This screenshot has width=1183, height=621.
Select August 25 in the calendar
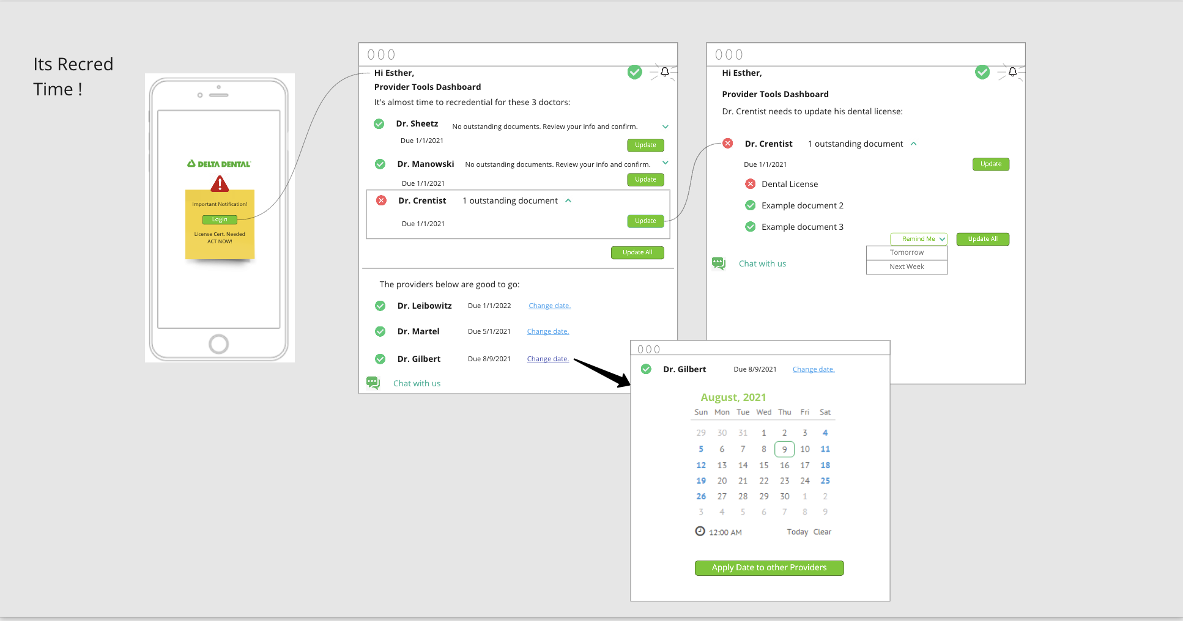[x=825, y=481]
